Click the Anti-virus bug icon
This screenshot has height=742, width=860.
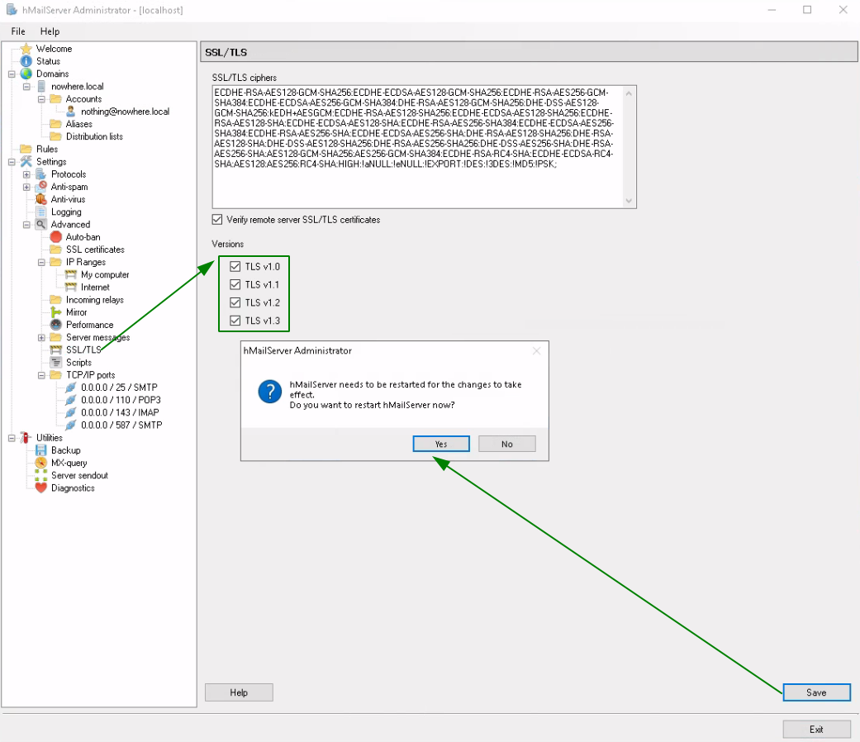41,200
